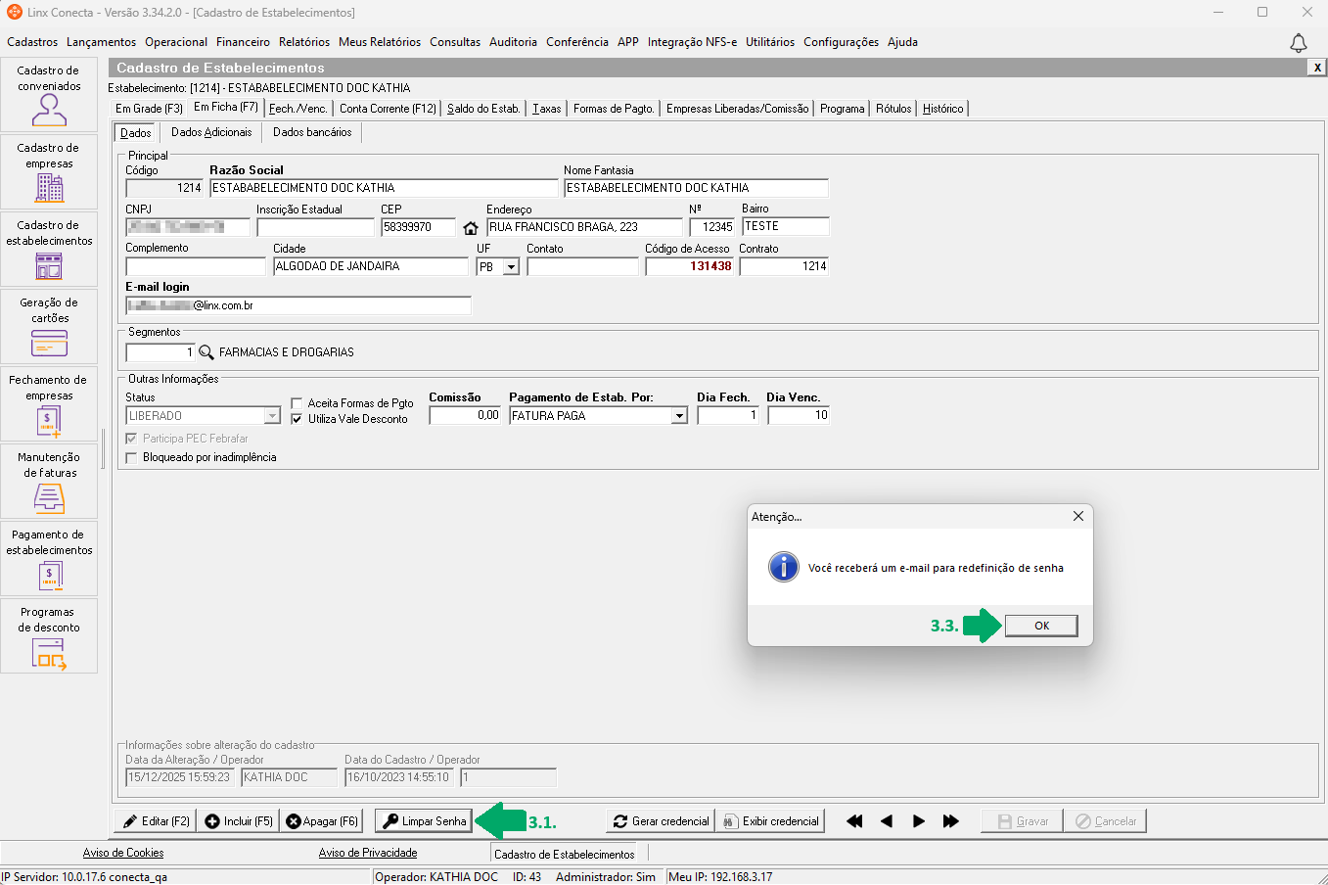The width and height of the screenshot is (1328, 885).
Task: Click the Endereço input field
Action: pyautogui.click(x=584, y=227)
